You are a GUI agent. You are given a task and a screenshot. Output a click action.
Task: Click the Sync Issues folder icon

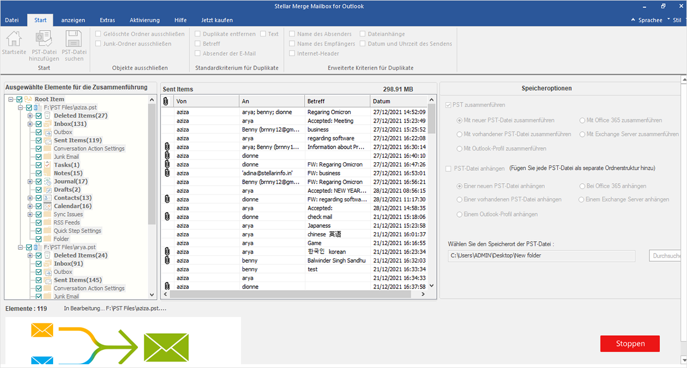47,214
